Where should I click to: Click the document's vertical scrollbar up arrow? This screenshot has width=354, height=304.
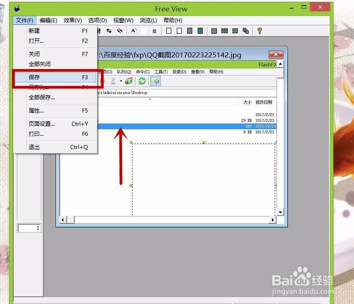point(280,64)
